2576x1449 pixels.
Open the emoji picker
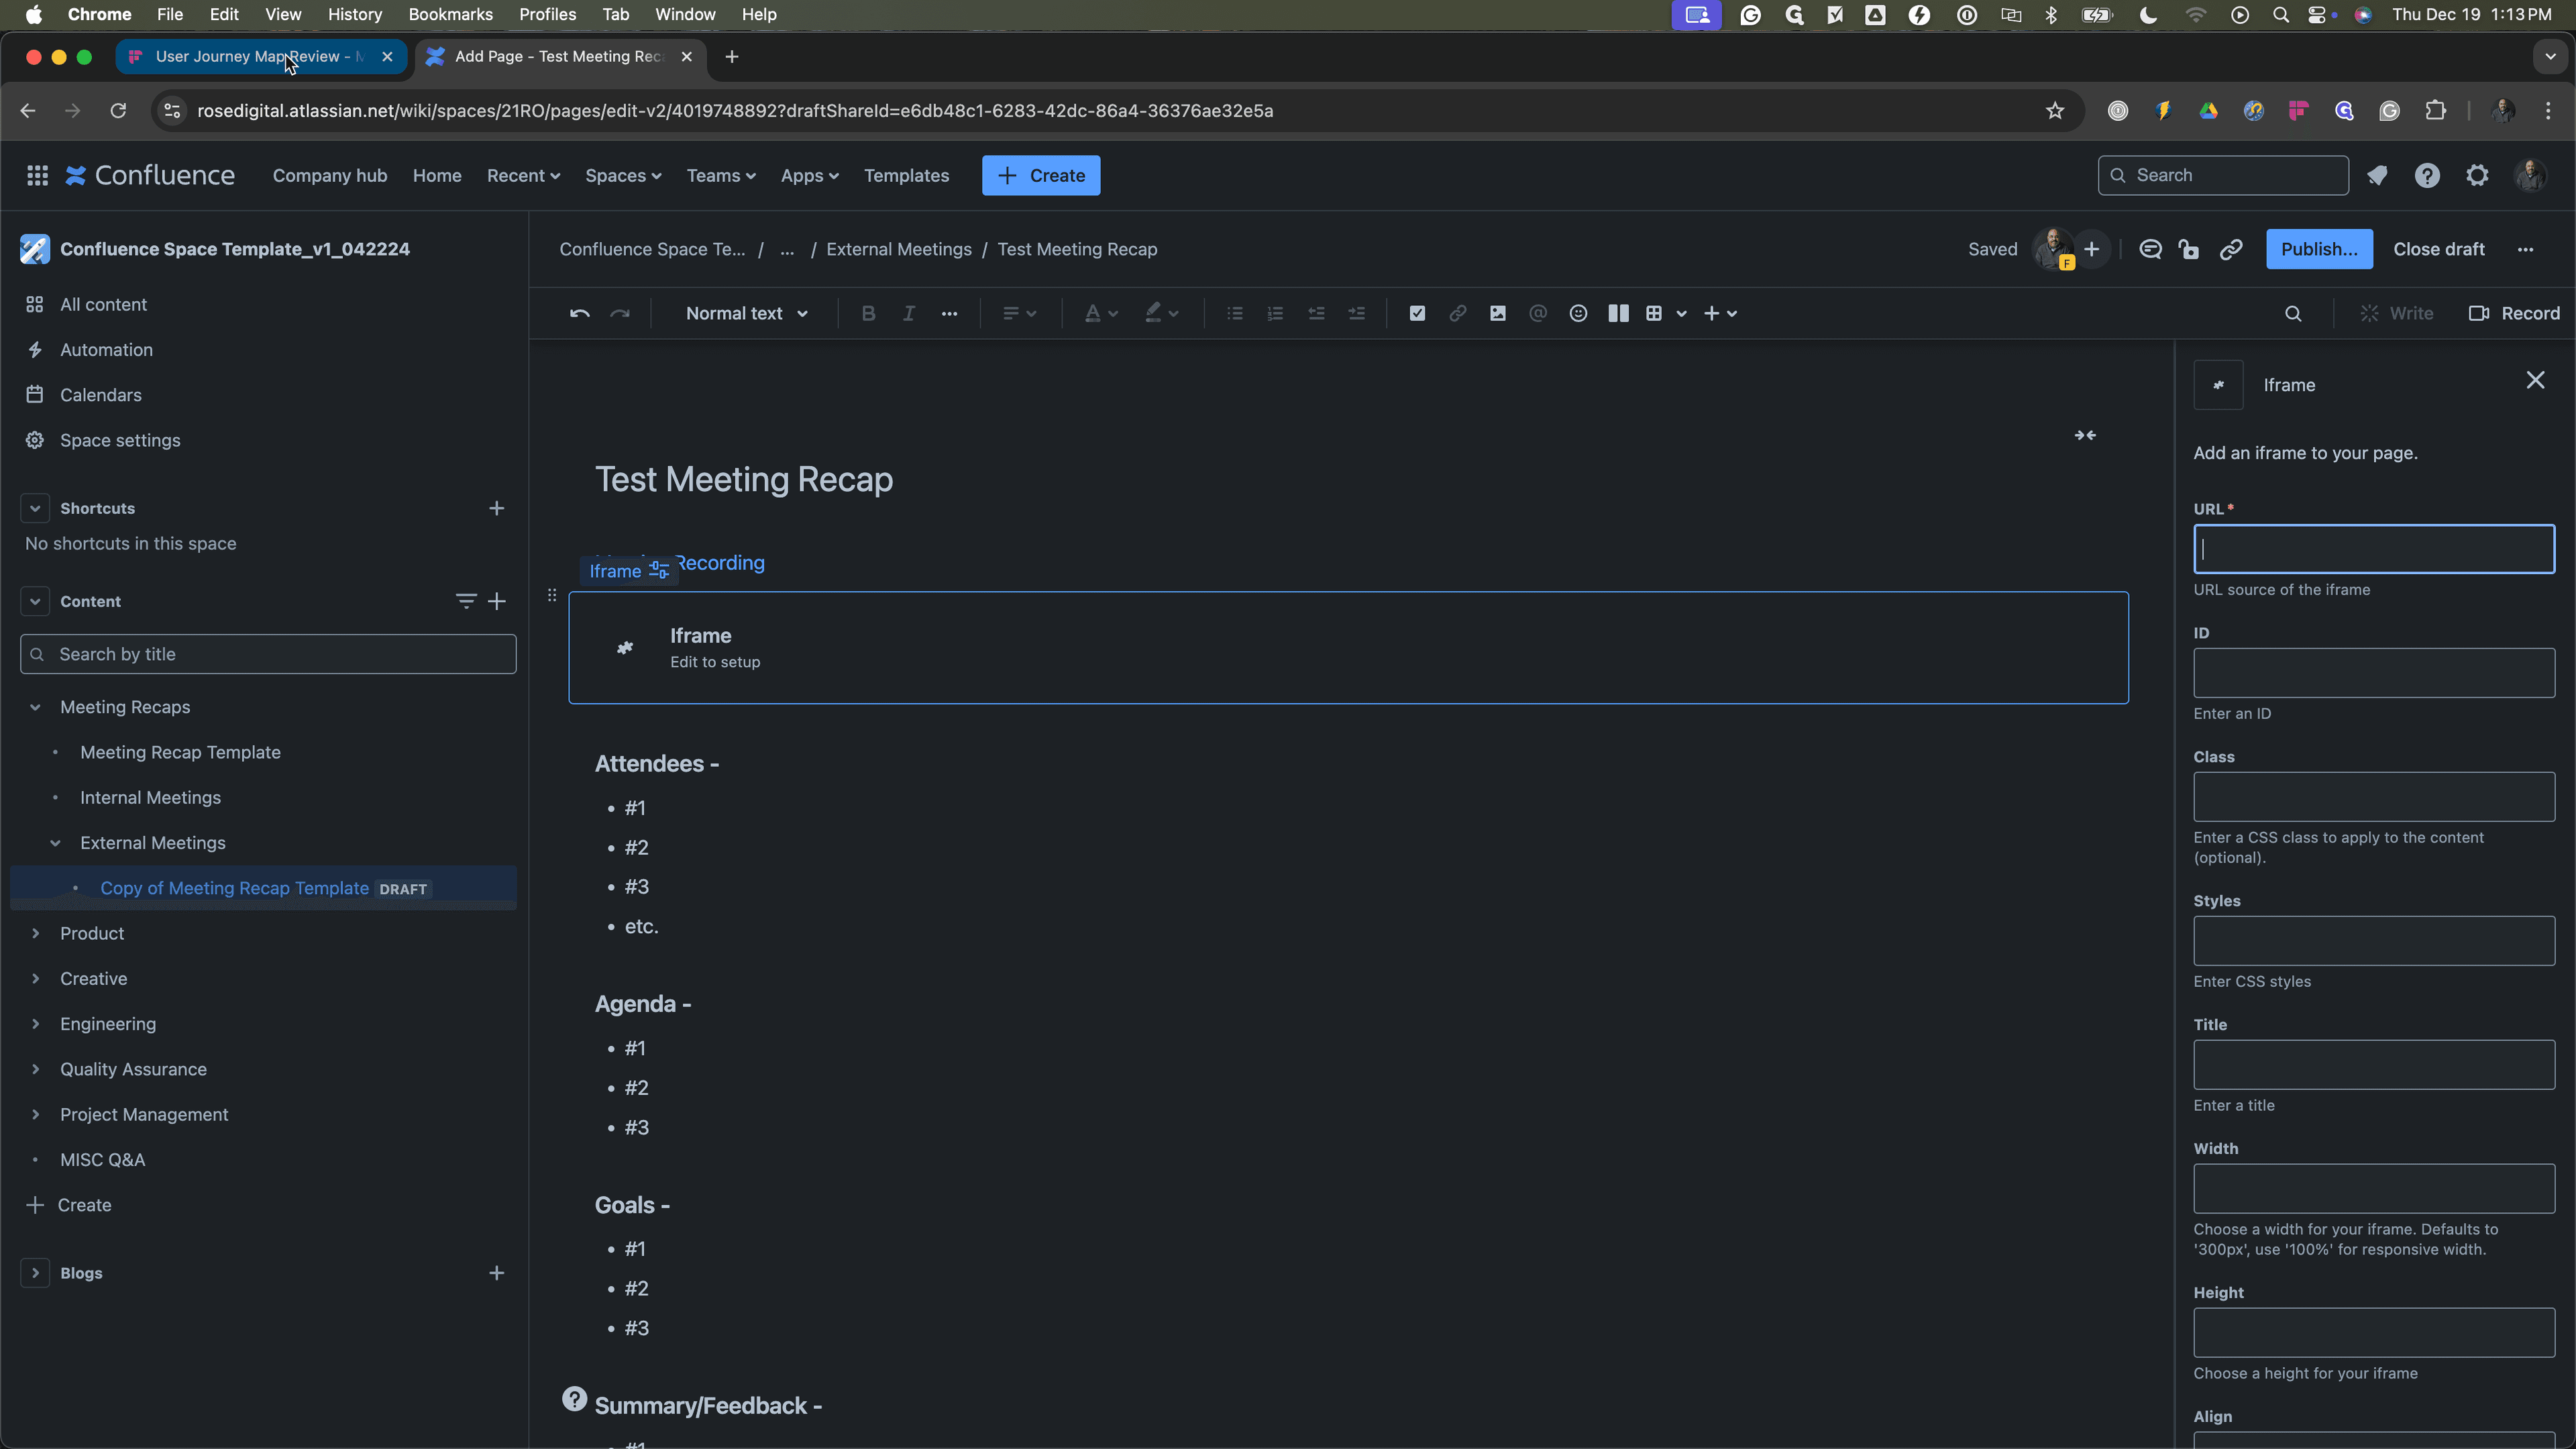[x=1578, y=314]
